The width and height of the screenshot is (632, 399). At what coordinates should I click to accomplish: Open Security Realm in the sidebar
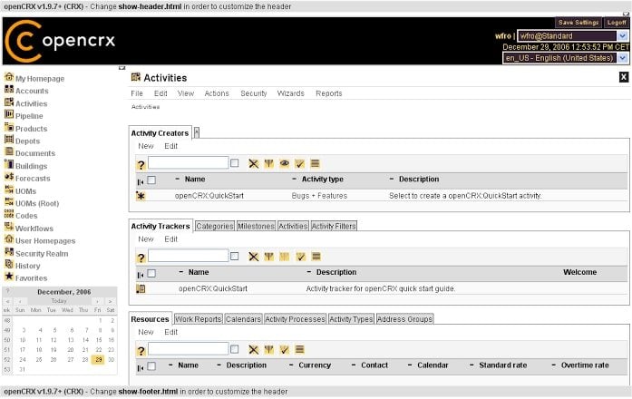(x=42, y=254)
